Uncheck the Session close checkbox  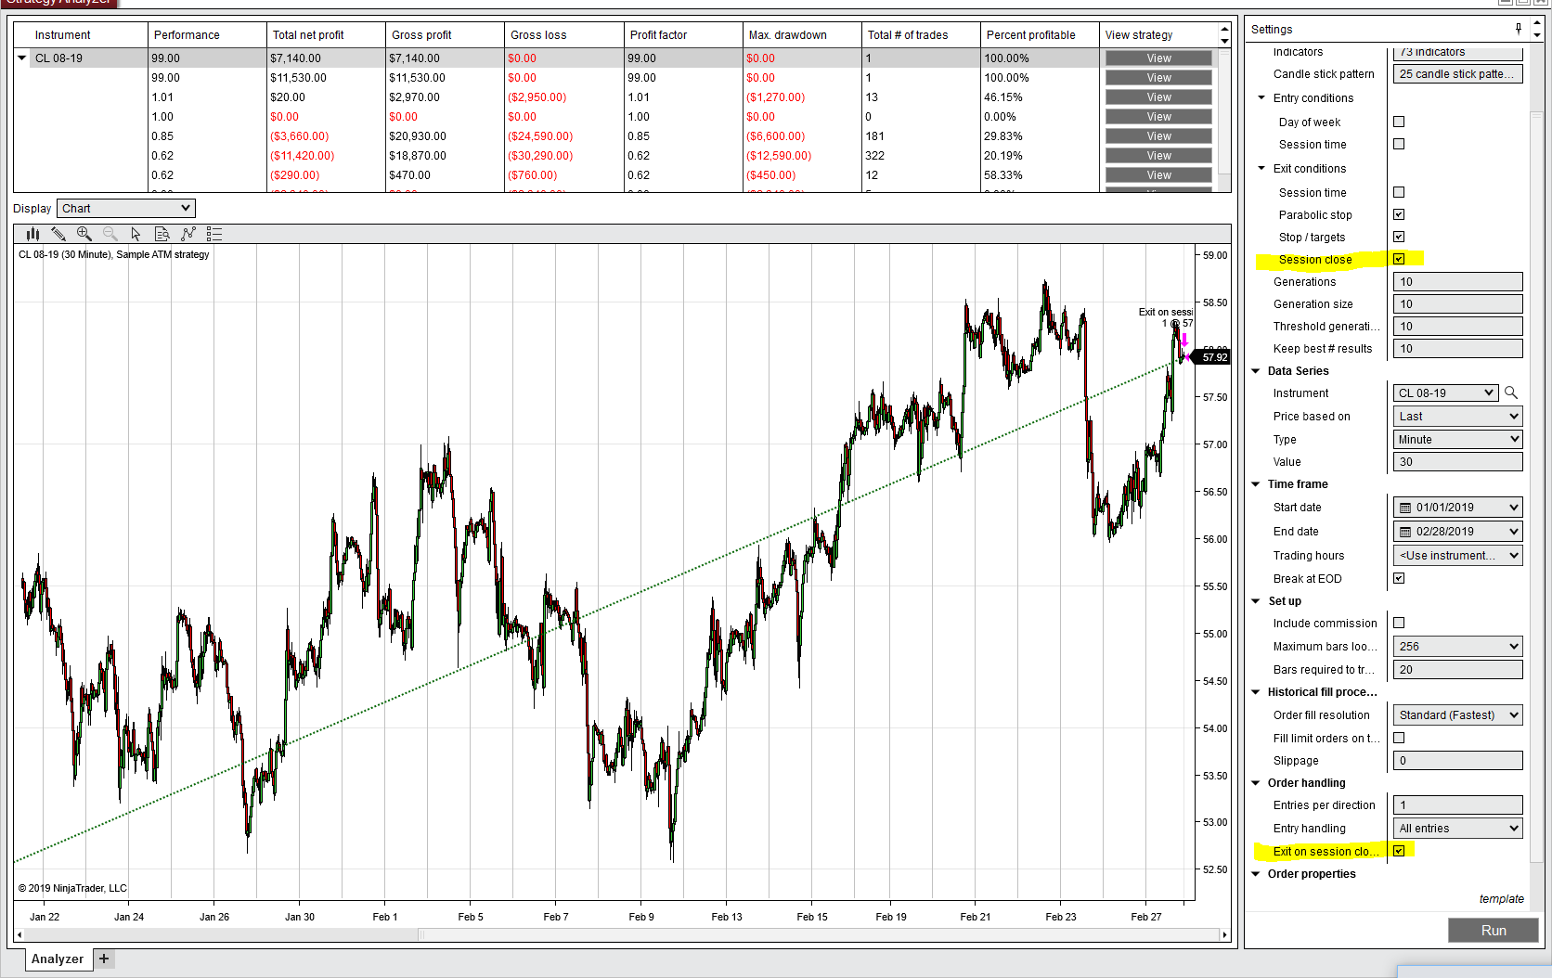point(1399,259)
